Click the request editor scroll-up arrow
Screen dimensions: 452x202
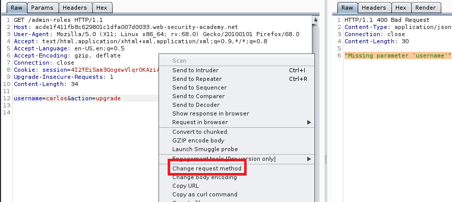[x=315, y=20]
